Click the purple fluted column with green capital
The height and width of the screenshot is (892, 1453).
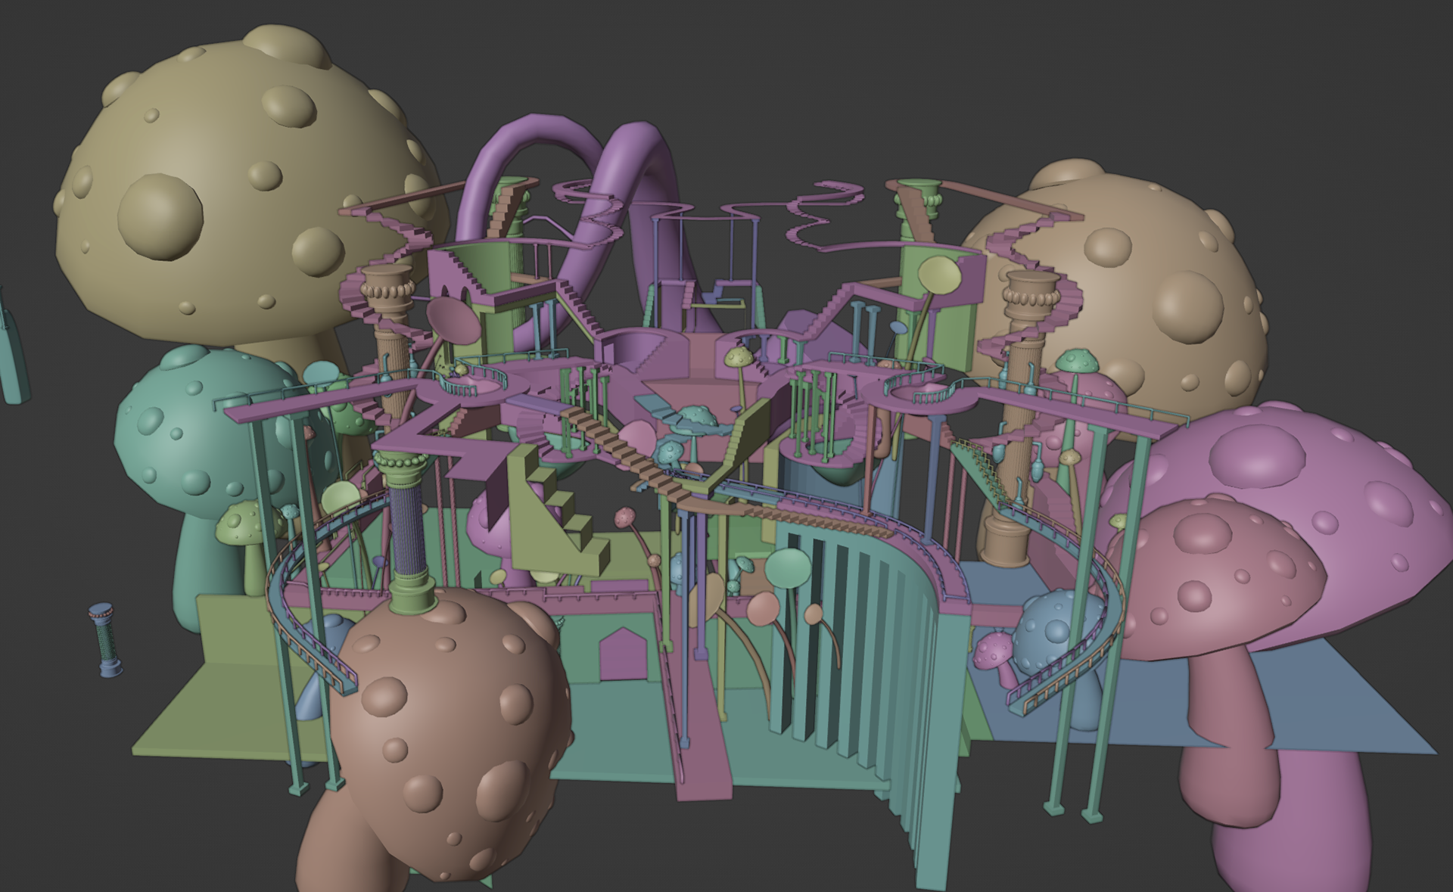(x=409, y=530)
